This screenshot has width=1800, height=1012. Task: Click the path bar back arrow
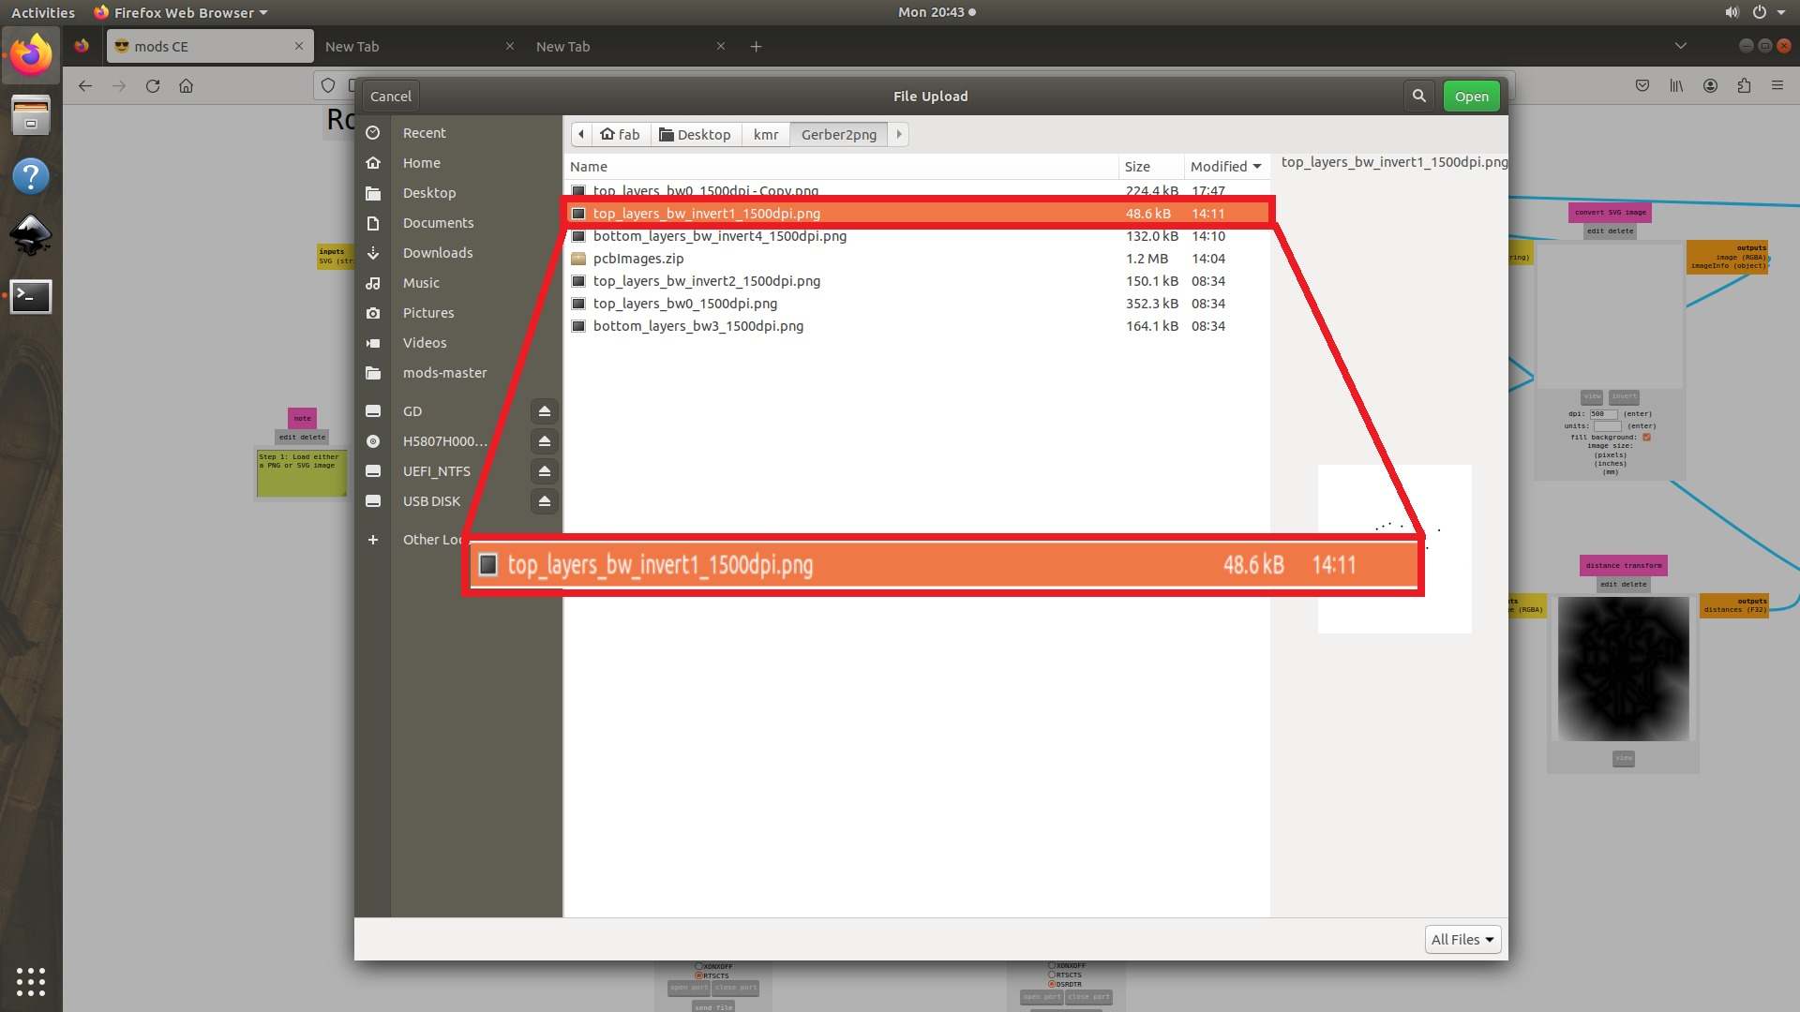coord(581,134)
